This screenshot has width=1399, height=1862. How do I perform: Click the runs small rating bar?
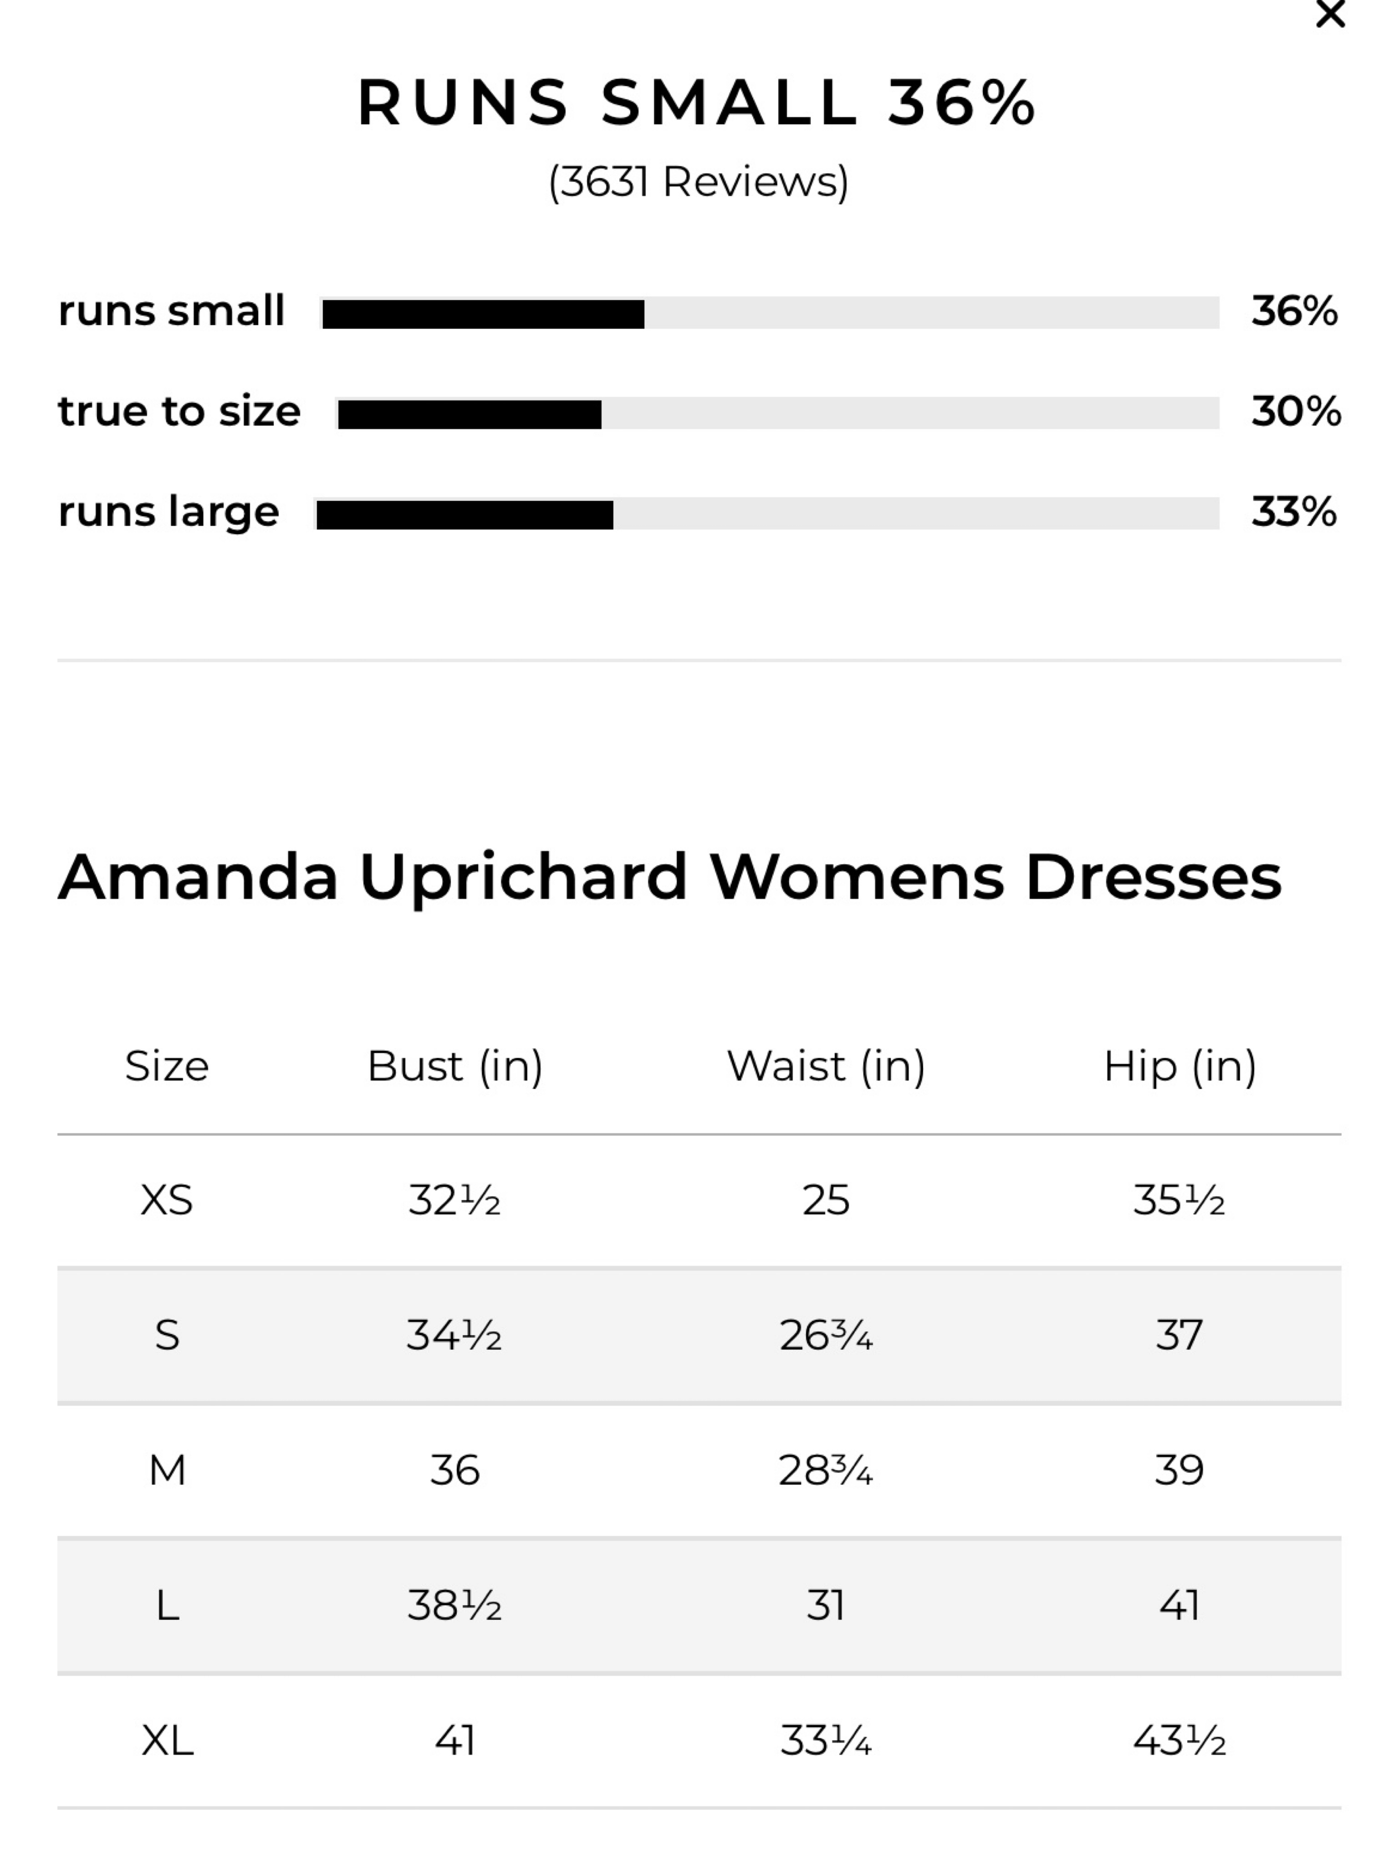click(x=770, y=313)
